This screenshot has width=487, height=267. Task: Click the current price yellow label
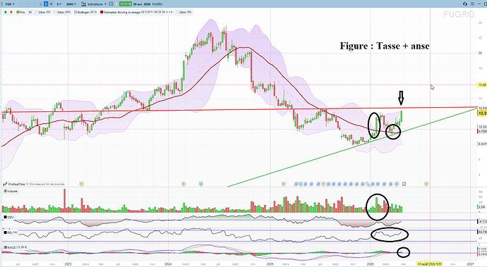point(482,113)
